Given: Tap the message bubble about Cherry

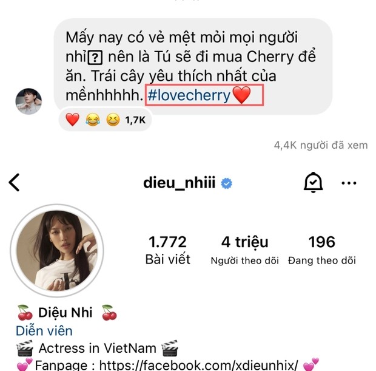Looking at the screenshot, I should click(x=193, y=65).
